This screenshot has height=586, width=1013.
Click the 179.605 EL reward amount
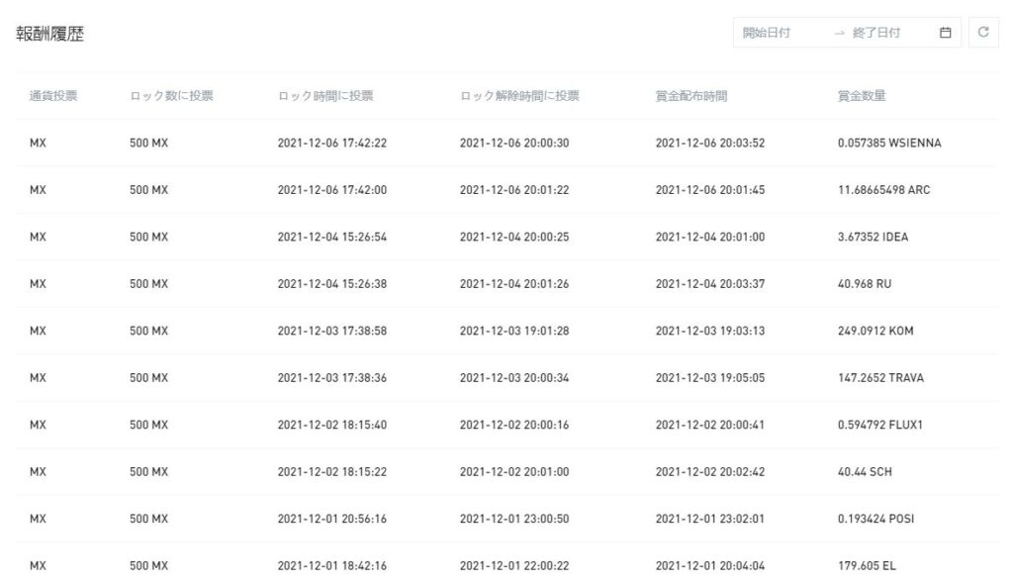click(866, 566)
